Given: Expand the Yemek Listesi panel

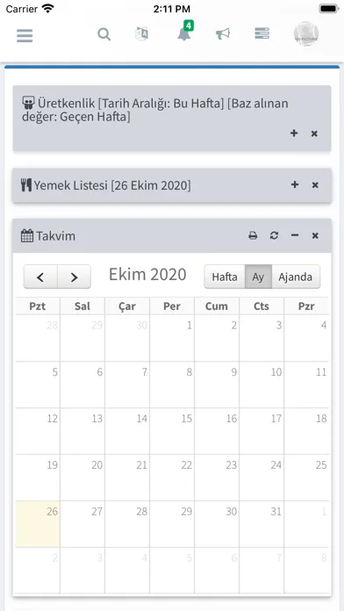Looking at the screenshot, I should pyautogui.click(x=295, y=184).
